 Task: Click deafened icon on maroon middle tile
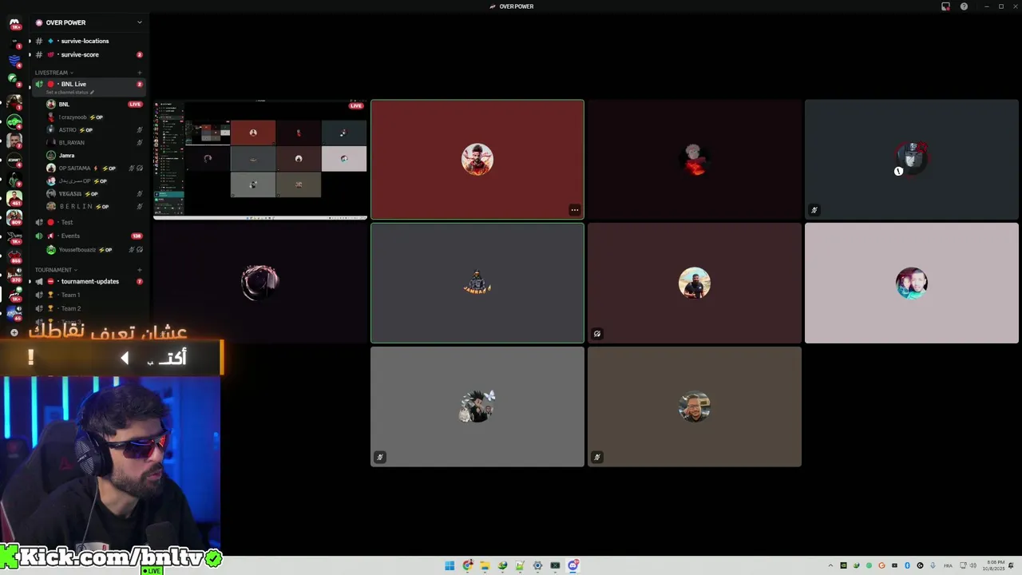(x=597, y=334)
